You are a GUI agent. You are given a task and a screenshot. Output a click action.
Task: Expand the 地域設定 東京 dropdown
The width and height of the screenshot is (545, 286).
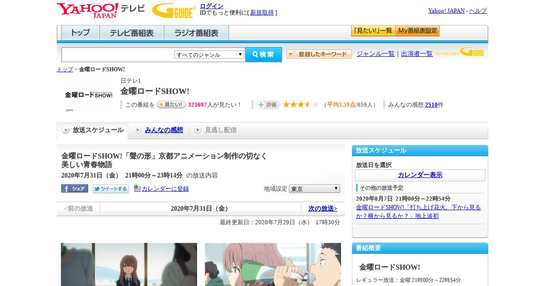pyautogui.click(x=314, y=188)
